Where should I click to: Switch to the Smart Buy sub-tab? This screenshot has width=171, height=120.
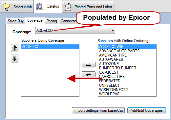pyautogui.click(x=16, y=21)
